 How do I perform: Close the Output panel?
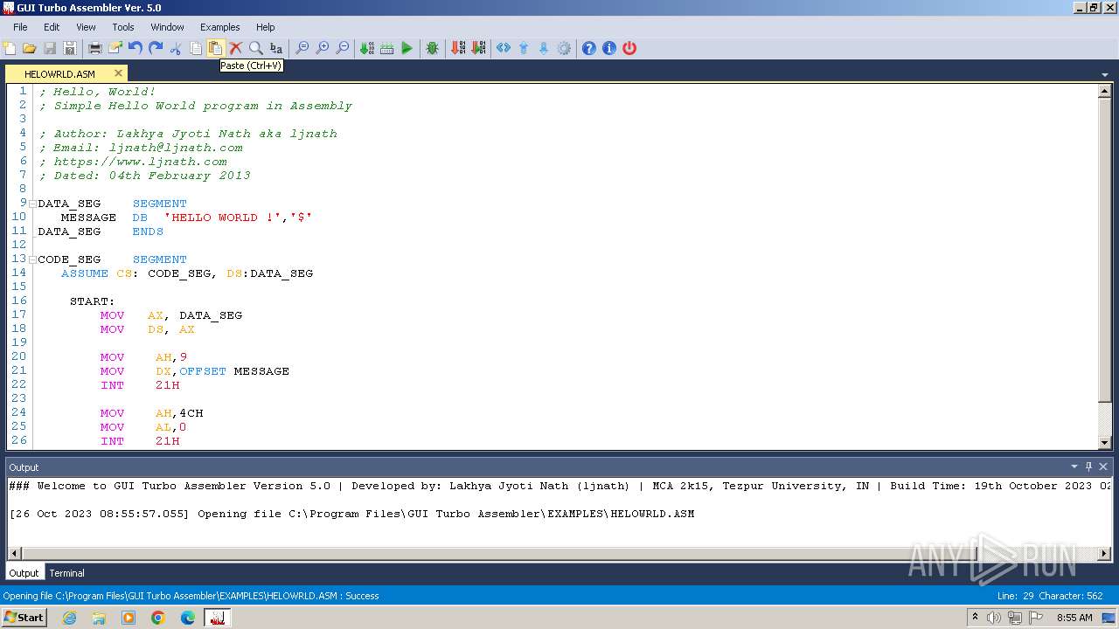point(1103,467)
